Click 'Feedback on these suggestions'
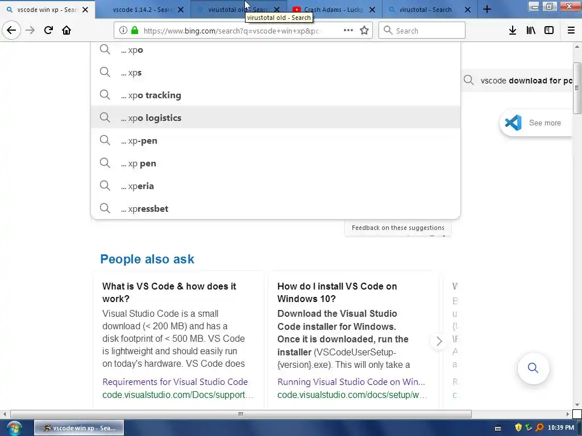This screenshot has width=582, height=436. (398, 228)
